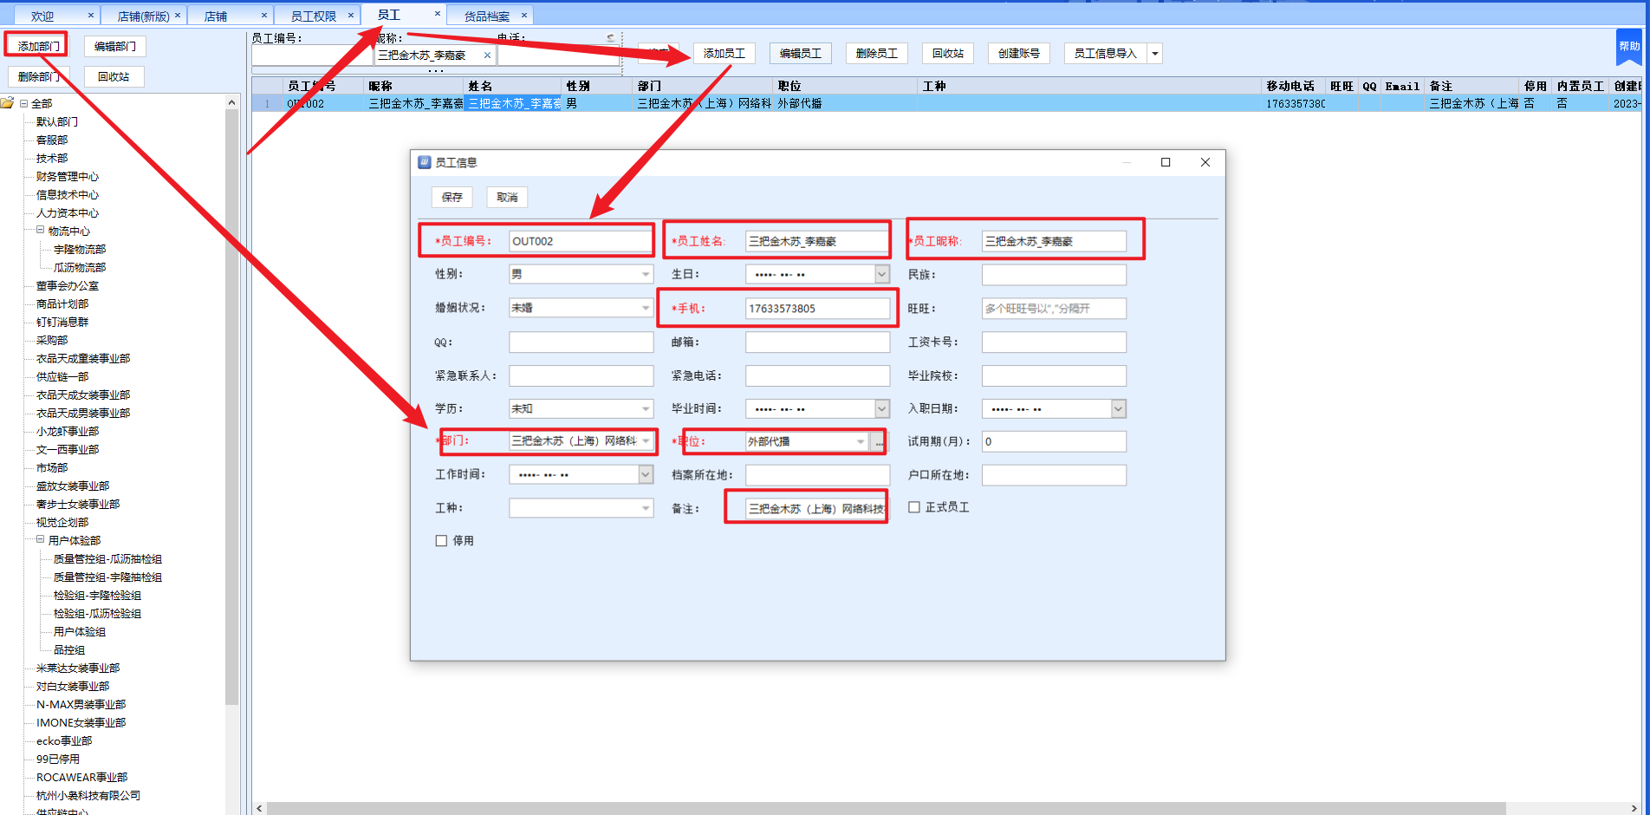Viewport: 1650px width, 815px height.
Task: Switch to the 店铺(新版) tab
Action: (143, 16)
